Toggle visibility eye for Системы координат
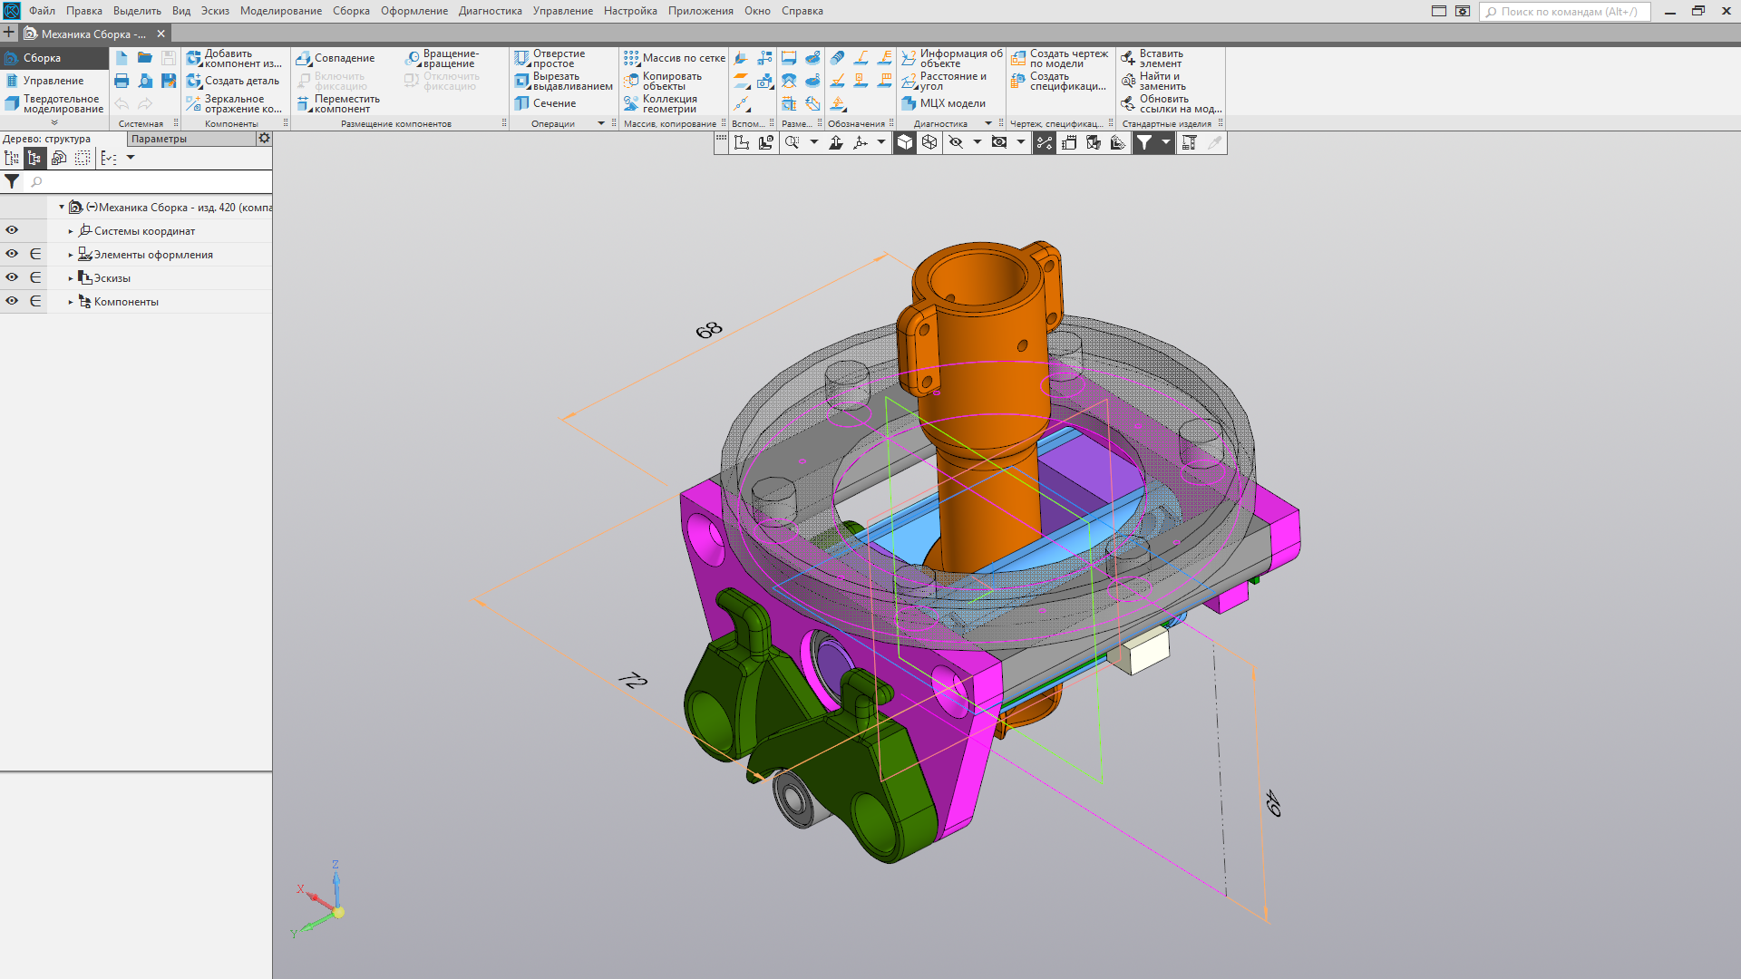Image resolution: width=1741 pixels, height=979 pixels. [x=12, y=230]
